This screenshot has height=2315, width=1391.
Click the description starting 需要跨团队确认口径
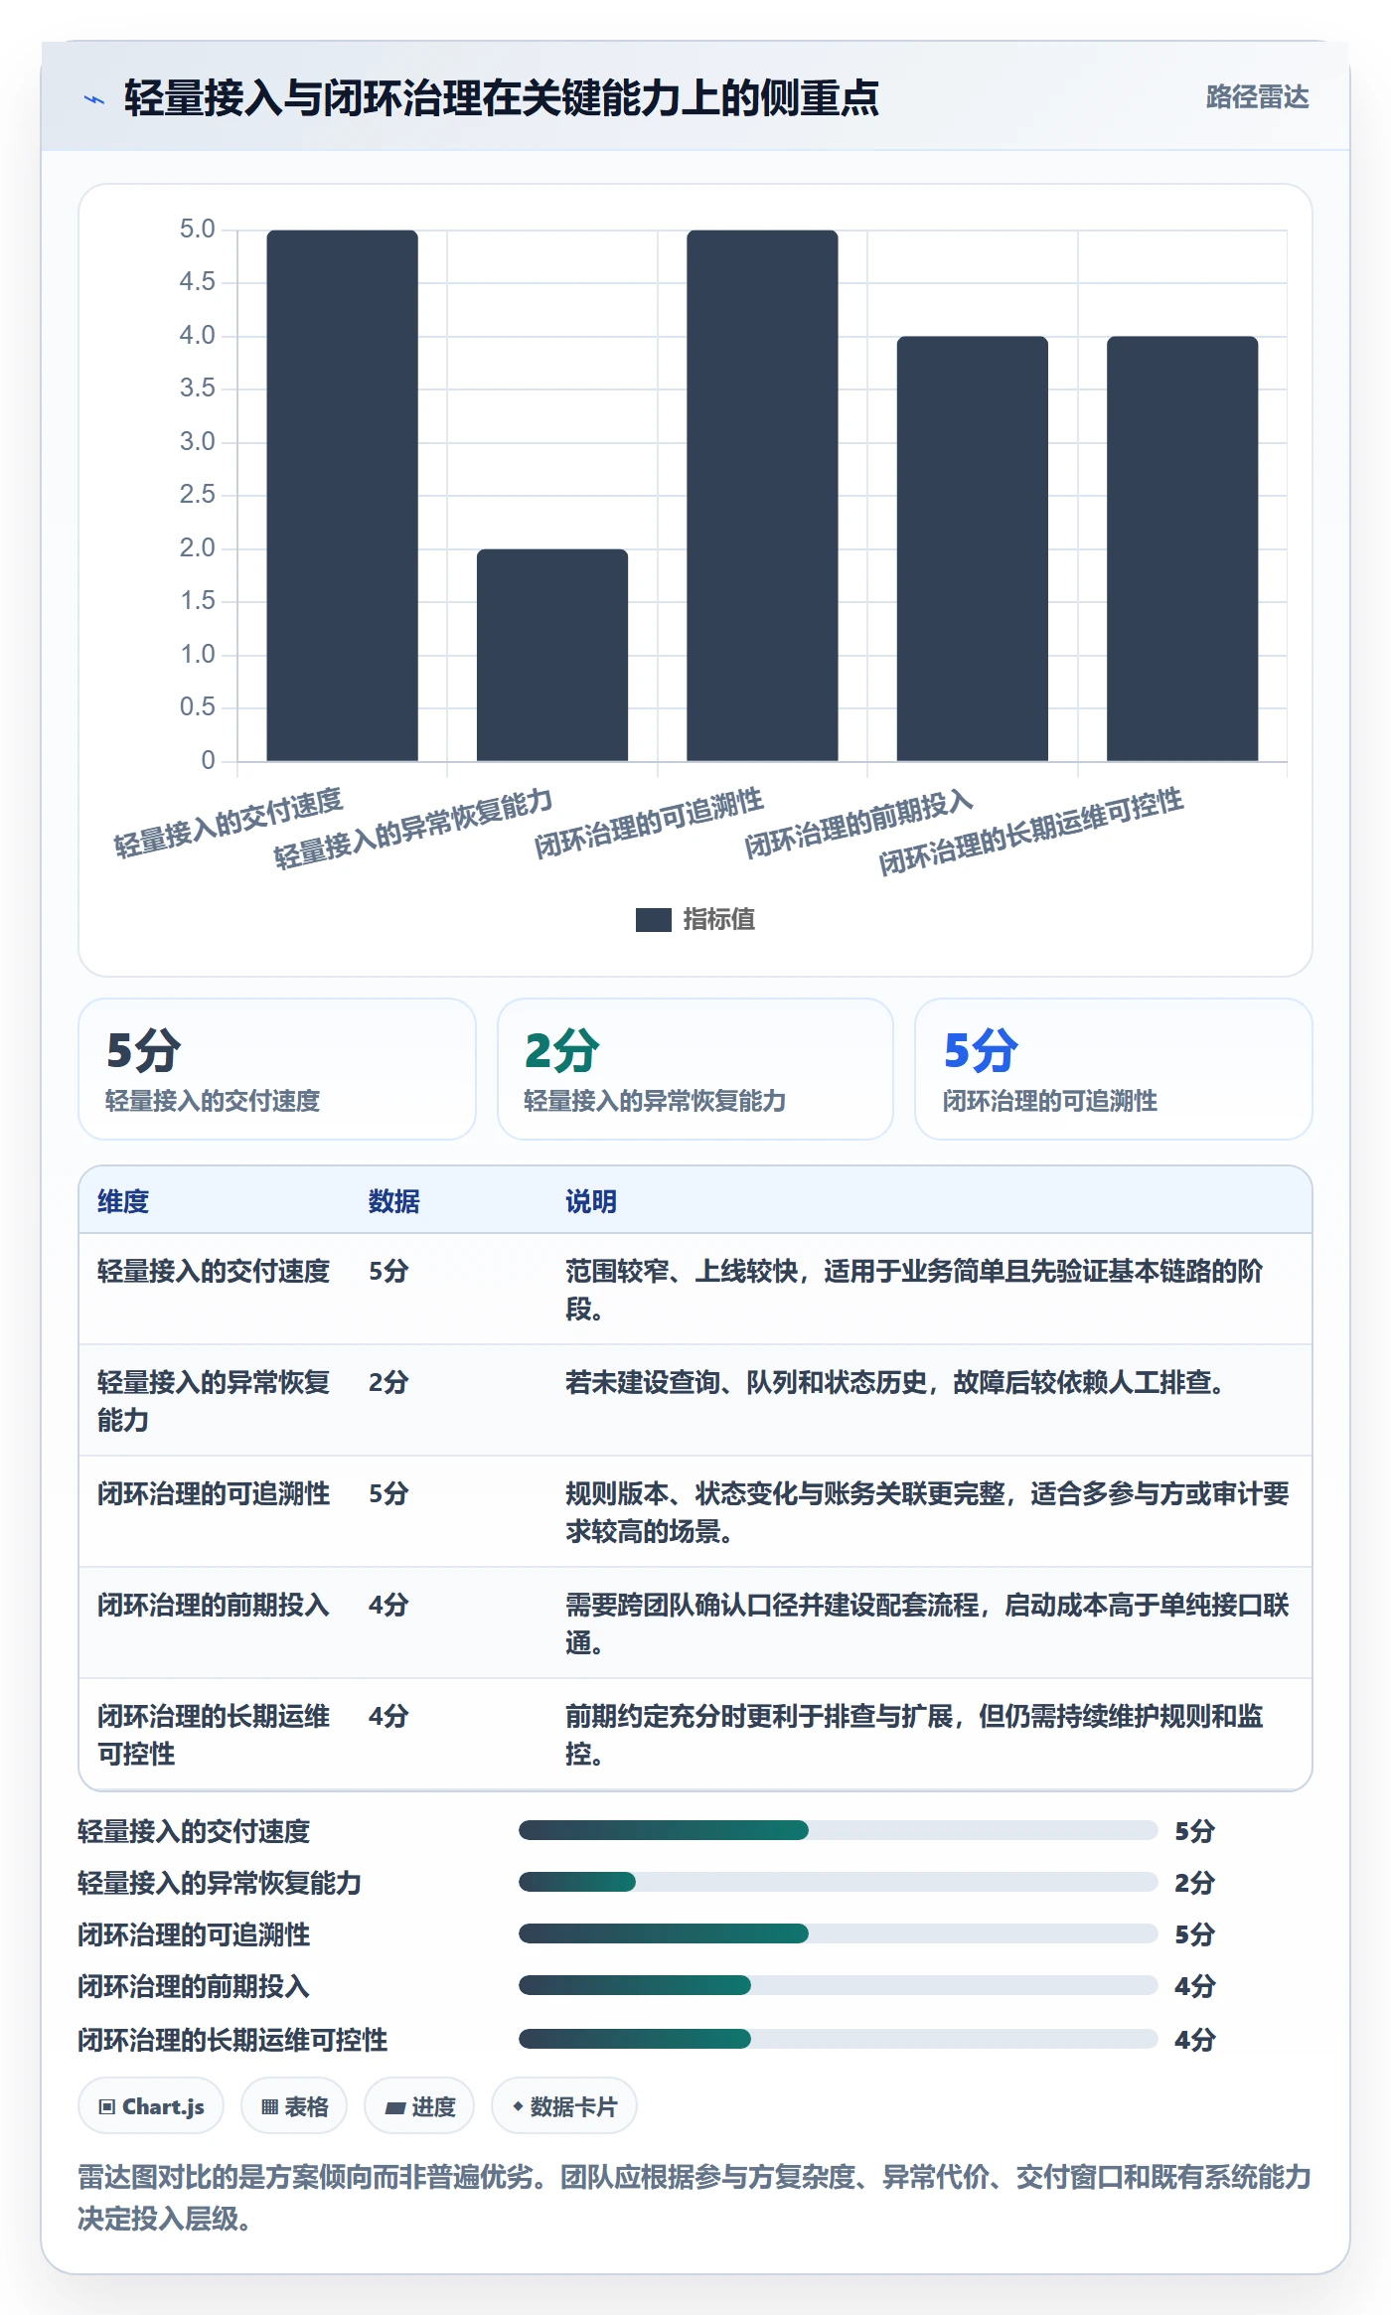coord(927,1623)
